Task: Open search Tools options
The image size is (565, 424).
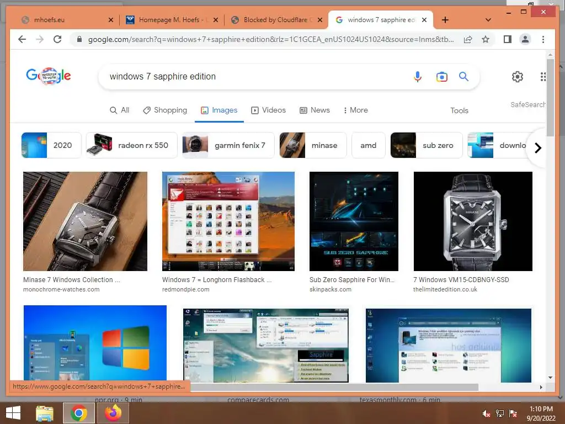Action: click(459, 110)
